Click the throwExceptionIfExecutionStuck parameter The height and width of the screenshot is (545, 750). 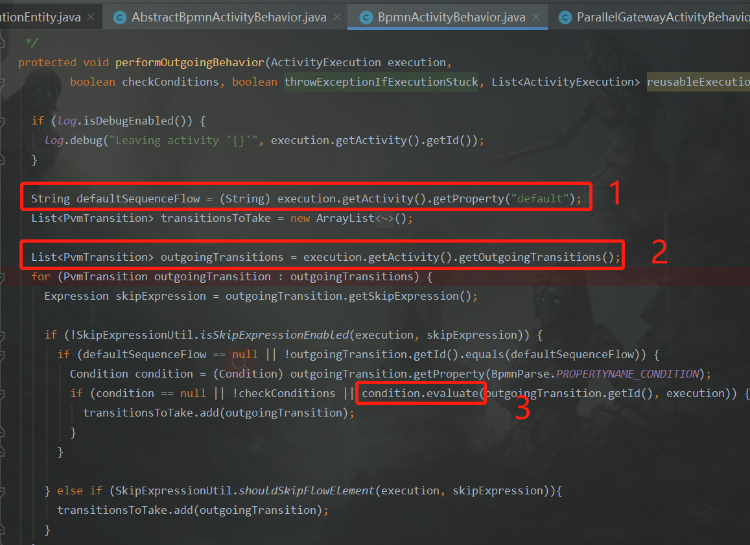(381, 82)
